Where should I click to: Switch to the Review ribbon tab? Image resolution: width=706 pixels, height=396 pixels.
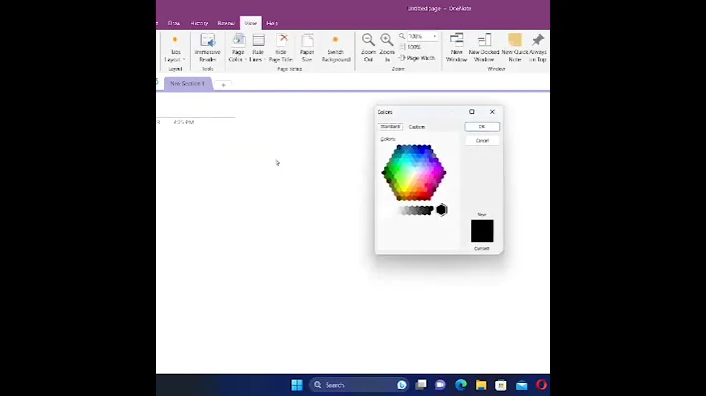click(x=227, y=23)
